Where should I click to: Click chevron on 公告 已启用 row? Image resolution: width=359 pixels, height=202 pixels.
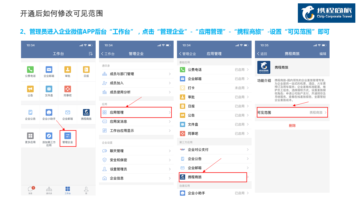[248, 115]
